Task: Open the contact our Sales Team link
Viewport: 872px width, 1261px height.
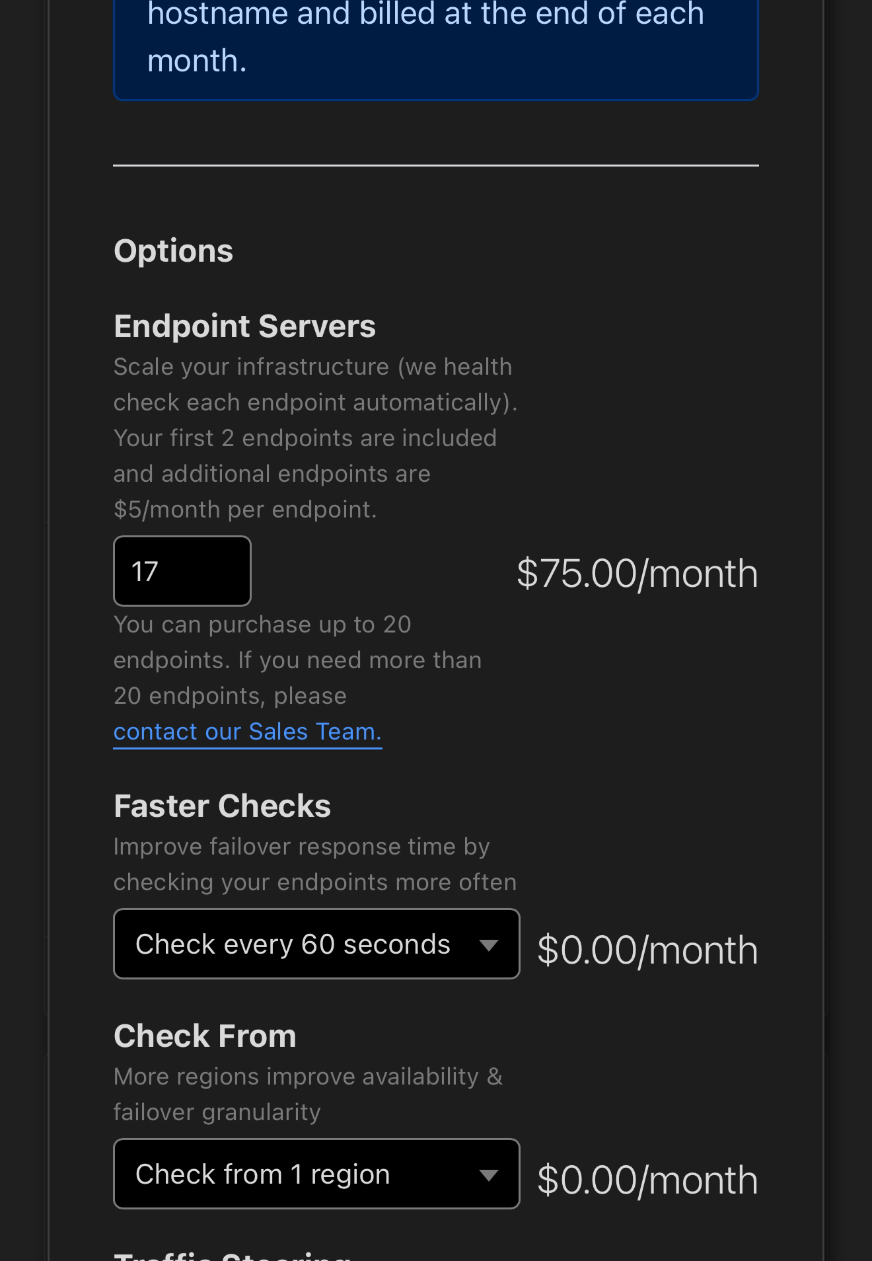Action: 247,732
